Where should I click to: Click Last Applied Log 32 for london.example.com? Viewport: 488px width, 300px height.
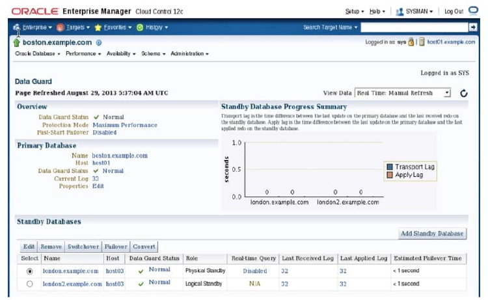point(343,271)
